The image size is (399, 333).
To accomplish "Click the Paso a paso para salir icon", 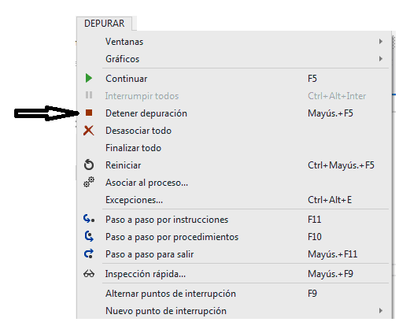I will 89,253.
